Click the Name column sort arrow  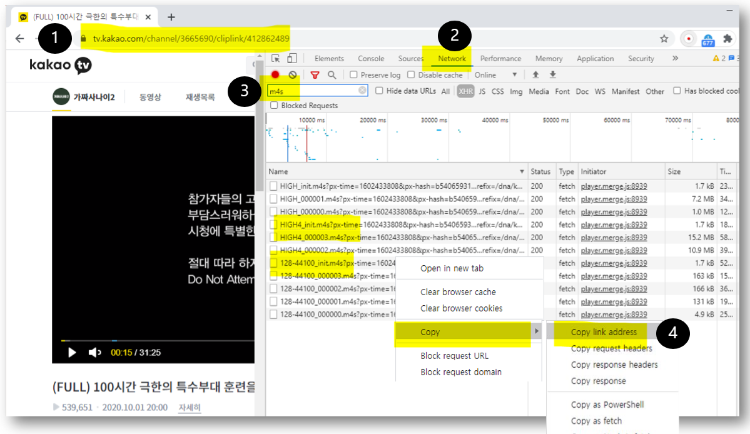click(521, 171)
